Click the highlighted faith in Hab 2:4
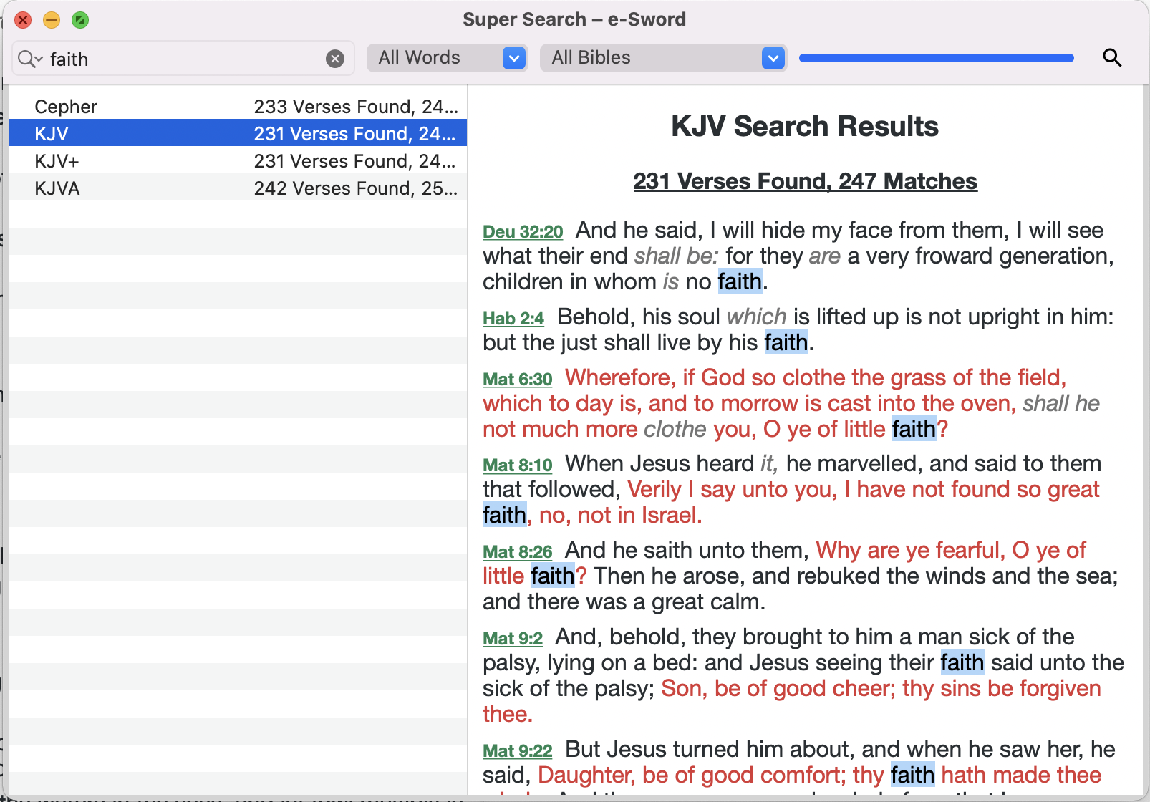Viewport: 1150px width, 802px height. point(786,342)
